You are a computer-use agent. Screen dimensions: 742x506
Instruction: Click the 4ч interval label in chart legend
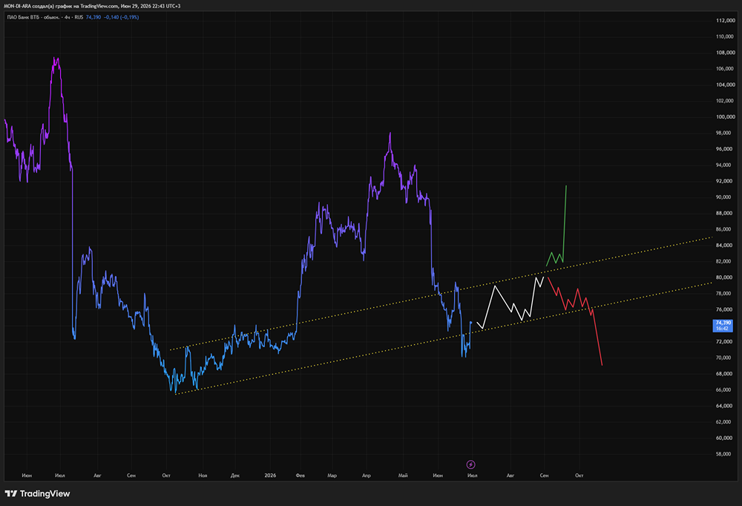[68, 17]
